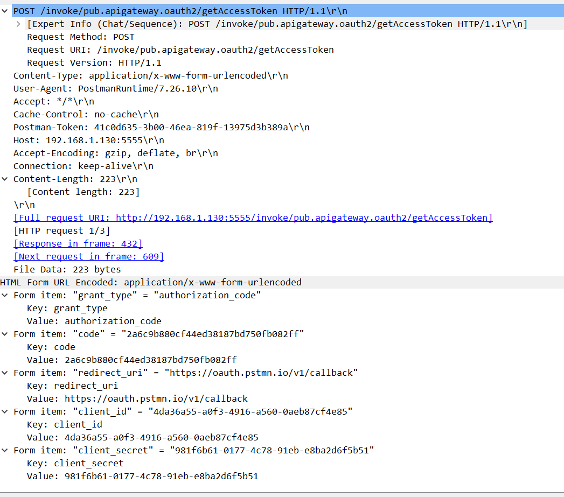The image size is (564, 497).
Task: Select the File Data: 223 bytes line
Action: coord(67,269)
